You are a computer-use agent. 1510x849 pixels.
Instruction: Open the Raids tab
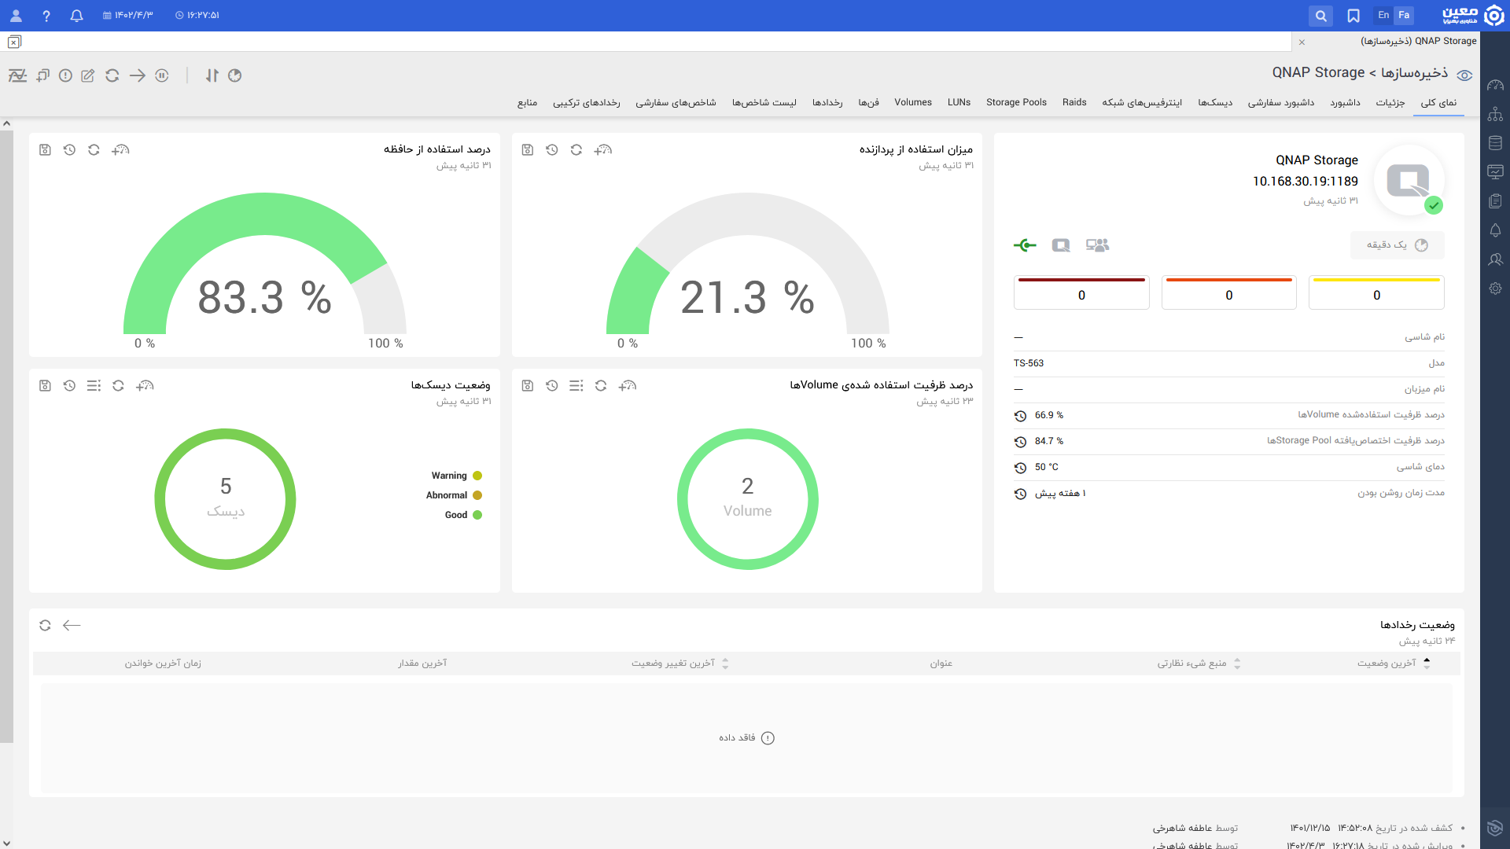1074,102
